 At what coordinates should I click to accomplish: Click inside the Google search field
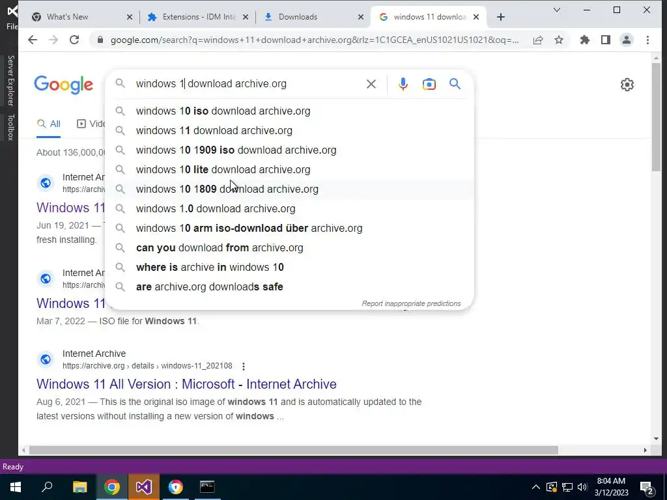[247, 84]
